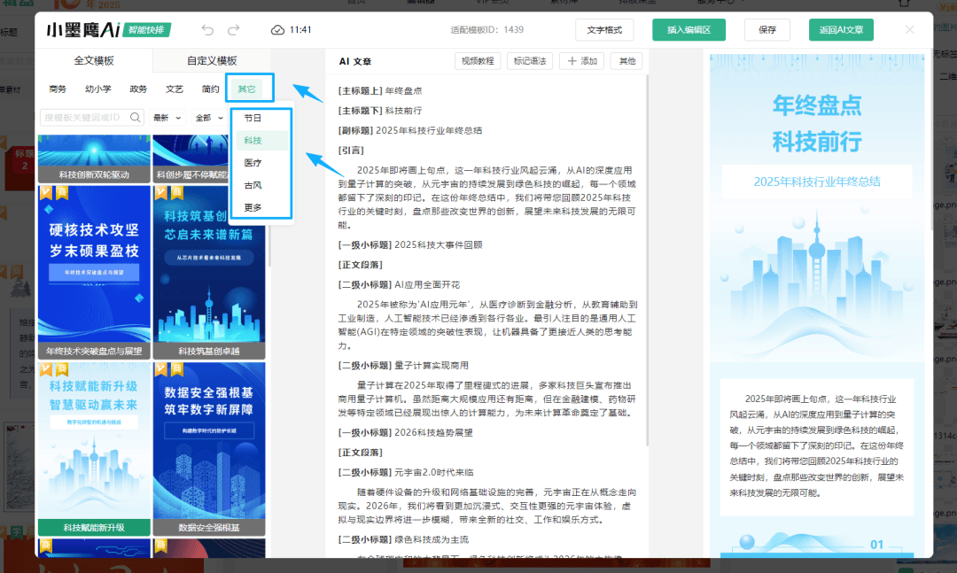Open the 全部 filter dropdown
This screenshot has height=573, width=957.
tap(208, 118)
